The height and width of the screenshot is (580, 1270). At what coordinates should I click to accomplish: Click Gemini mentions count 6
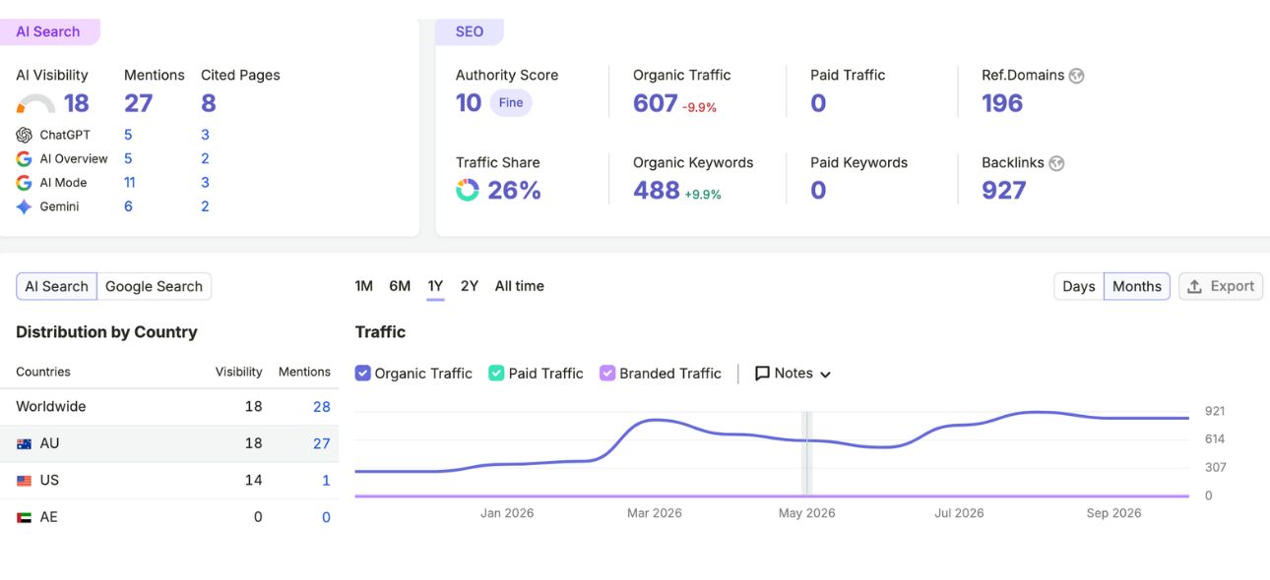click(x=128, y=206)
